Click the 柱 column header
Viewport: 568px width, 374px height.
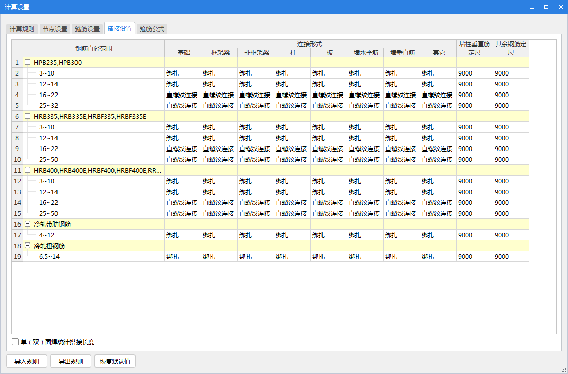(292, 52)
